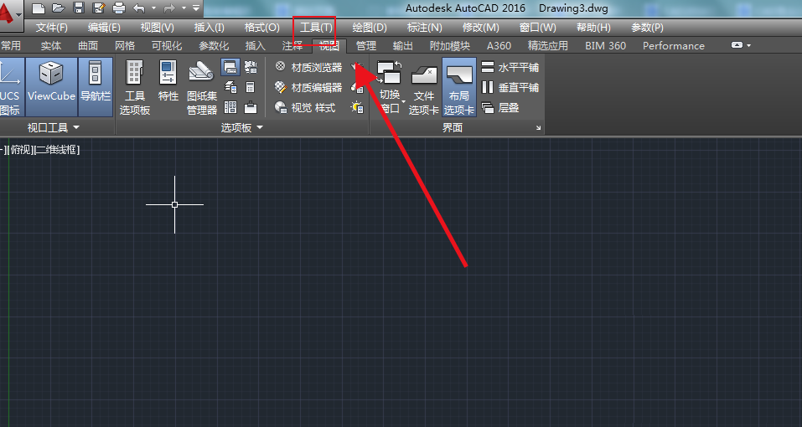Open the [二维线框] visual style control
802x427 pixels.
coord(56,150)
